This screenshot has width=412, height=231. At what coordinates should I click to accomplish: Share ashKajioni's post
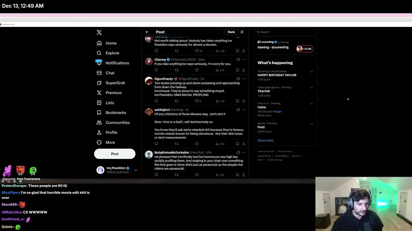pyautogui.click(x=244, y=144)
